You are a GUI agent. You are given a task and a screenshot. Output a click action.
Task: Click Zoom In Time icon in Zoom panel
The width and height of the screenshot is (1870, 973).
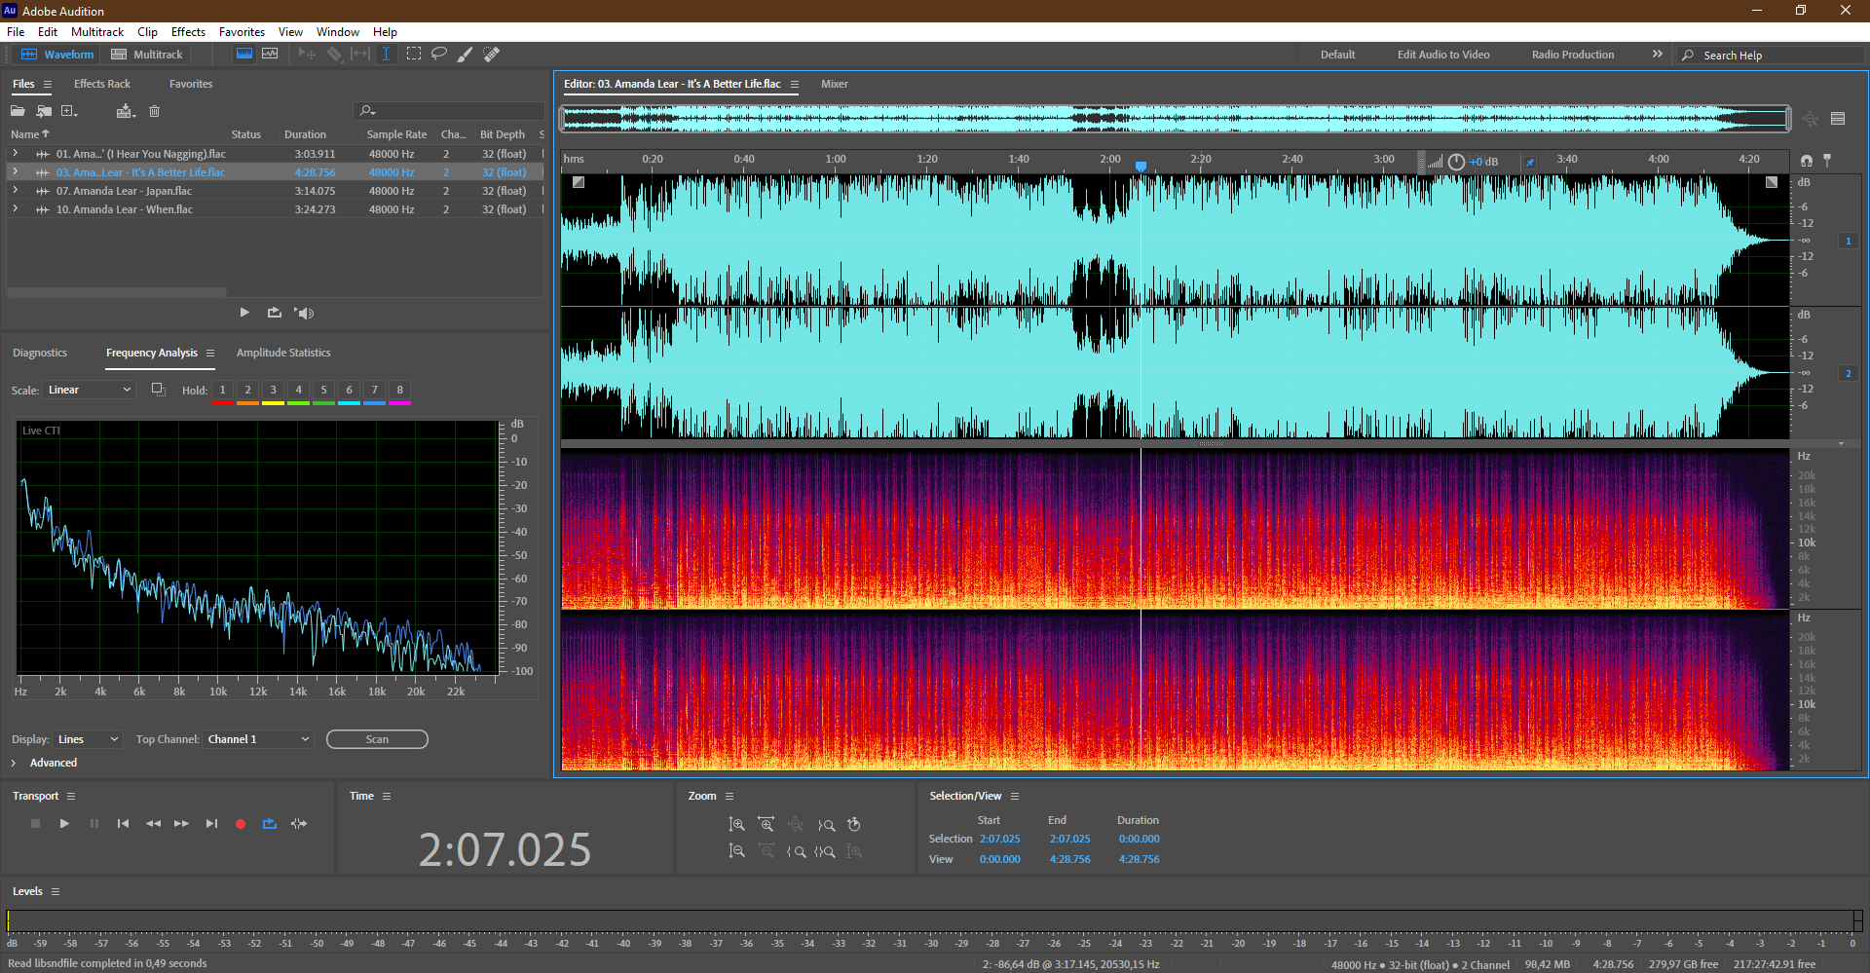[x=767, y=825]
